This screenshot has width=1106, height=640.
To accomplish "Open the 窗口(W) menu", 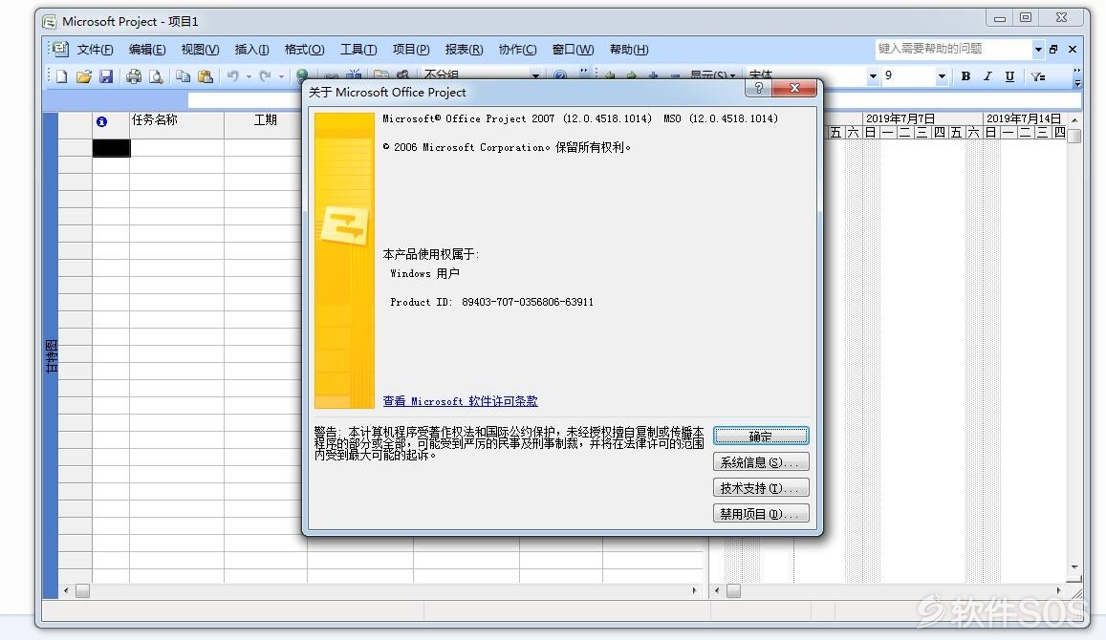I will point(573,50).
